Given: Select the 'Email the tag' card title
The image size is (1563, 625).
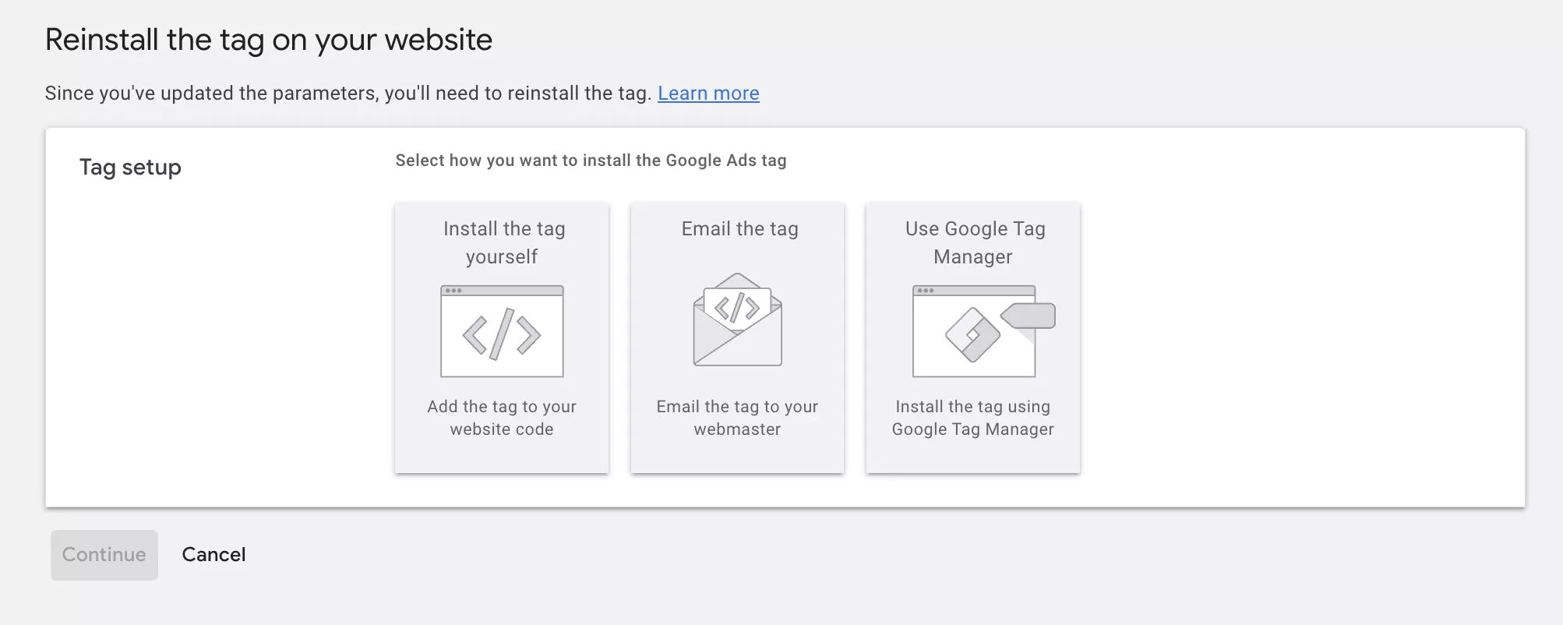Looking at the screenshot, I should tap(739, 229).
